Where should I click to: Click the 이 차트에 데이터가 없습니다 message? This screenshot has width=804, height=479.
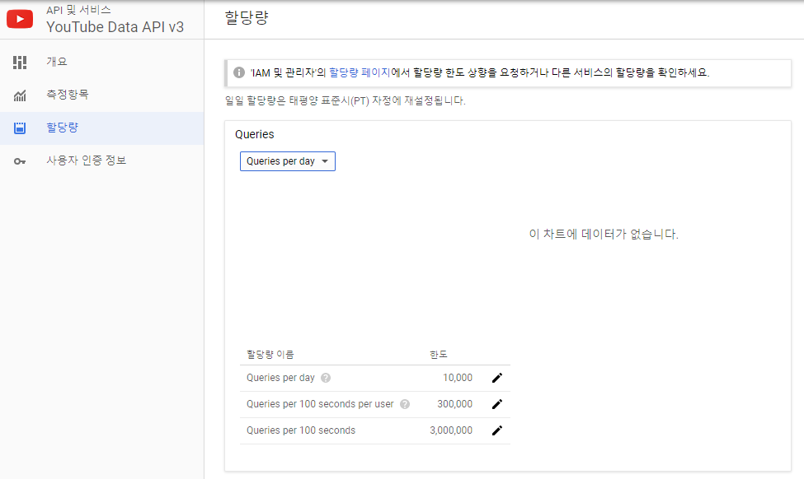click(604, 234)
